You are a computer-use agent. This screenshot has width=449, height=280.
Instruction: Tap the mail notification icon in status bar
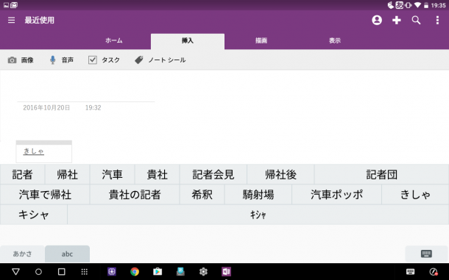[14, 5]
